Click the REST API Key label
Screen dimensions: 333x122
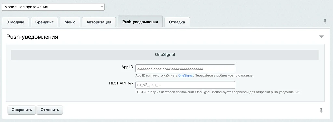[x=121, y=83]
